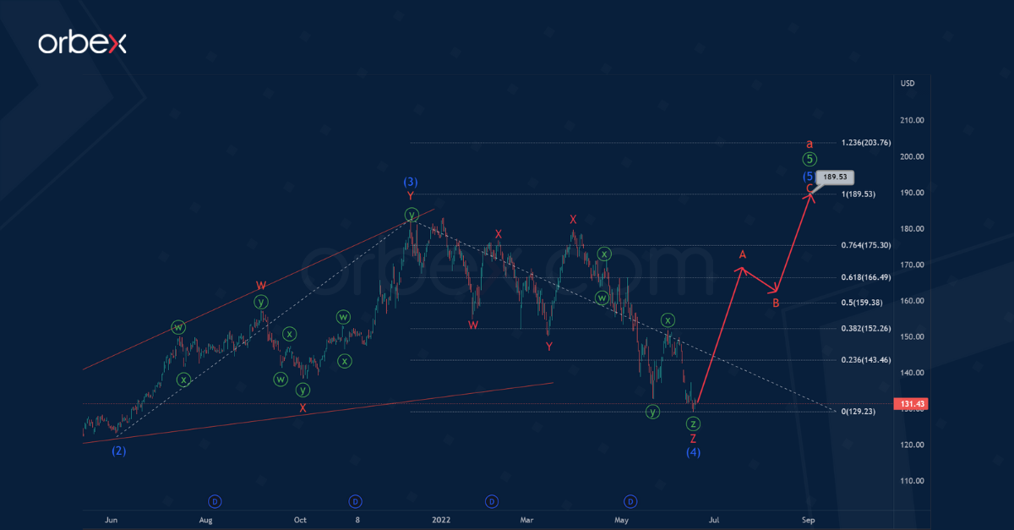1014x530 pixels.
Task: Open the D event marker between 2022 and Mar
Action: [491, 501]
